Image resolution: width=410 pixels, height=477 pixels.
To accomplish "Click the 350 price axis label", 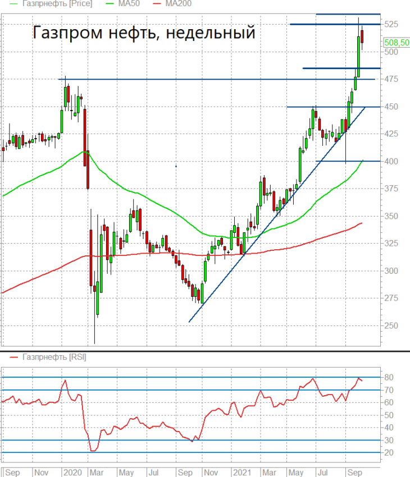I will coord(391,216).
